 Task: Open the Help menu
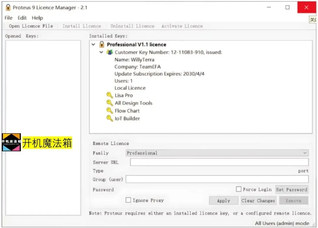pyautogui.click(x=37, y=18)
